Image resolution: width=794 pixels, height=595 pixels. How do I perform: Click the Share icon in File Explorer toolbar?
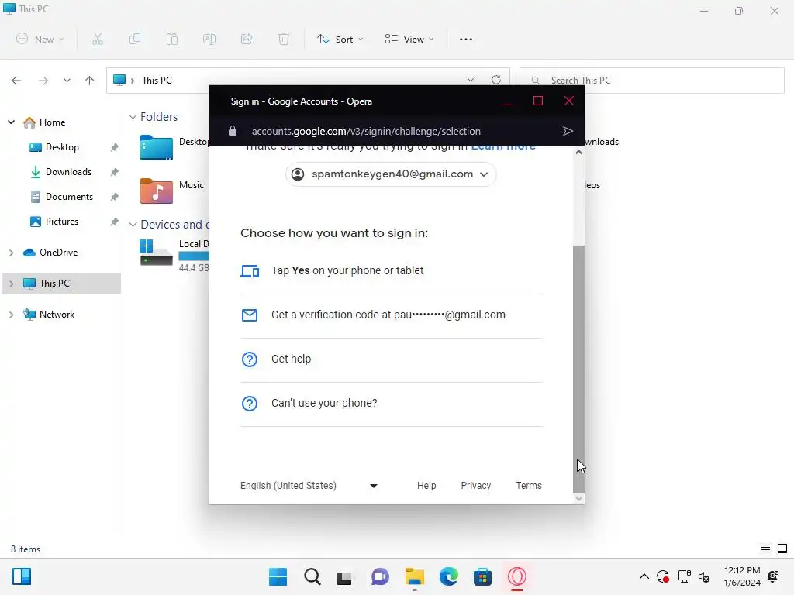pyautogui.click(x=247, y=39)
